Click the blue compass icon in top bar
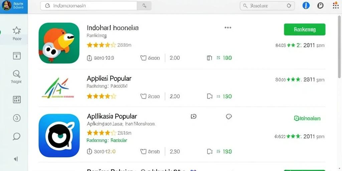Screen dimensions: 342x171 point(306,6)
